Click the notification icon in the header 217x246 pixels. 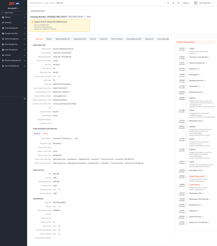173,3
